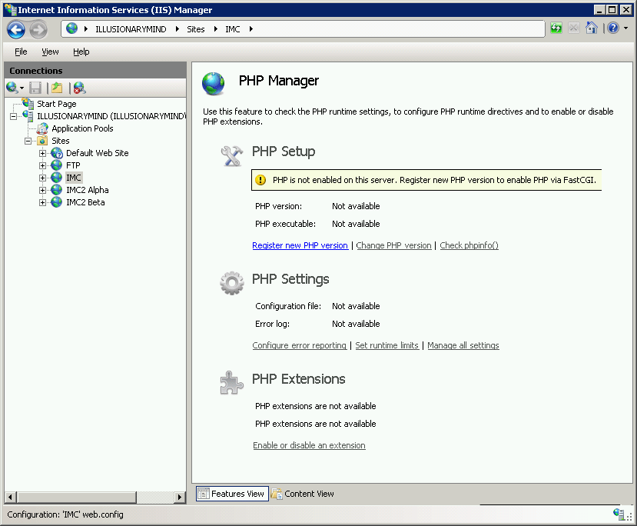Click the status bar network icon
The height and width of the screenshot is (526, 637).
(x=619, y=514)
